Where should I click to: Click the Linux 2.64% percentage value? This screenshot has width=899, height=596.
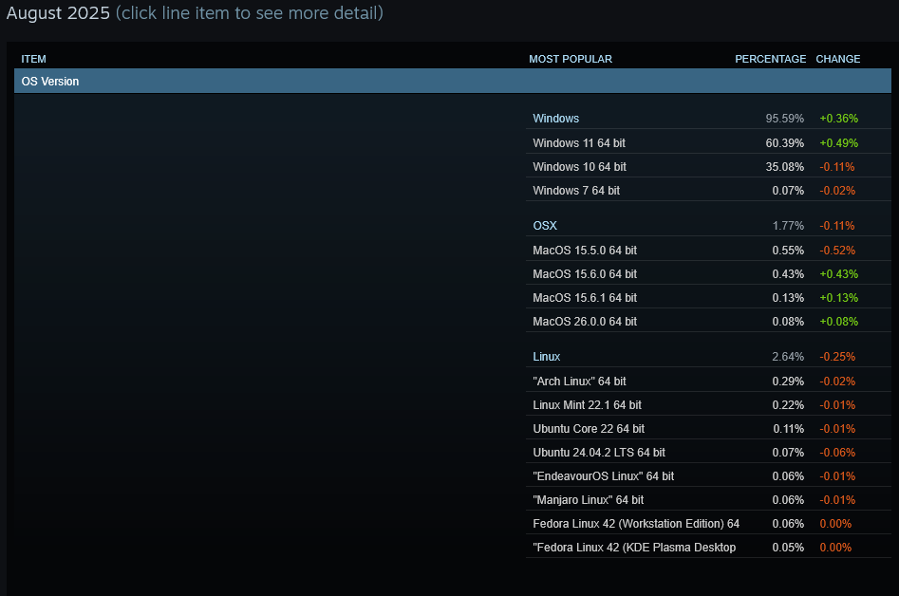(788, 357)
